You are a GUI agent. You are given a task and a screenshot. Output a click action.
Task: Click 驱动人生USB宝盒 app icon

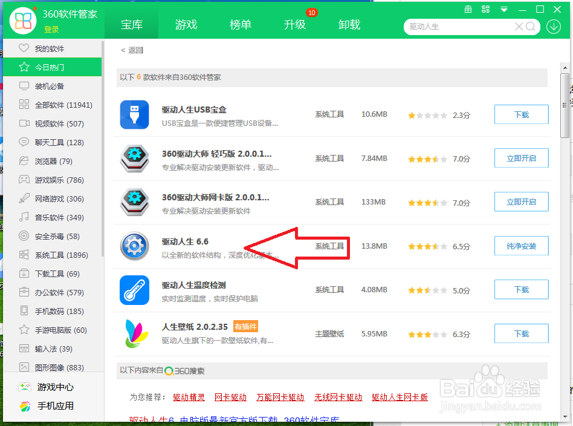(134, 114)
